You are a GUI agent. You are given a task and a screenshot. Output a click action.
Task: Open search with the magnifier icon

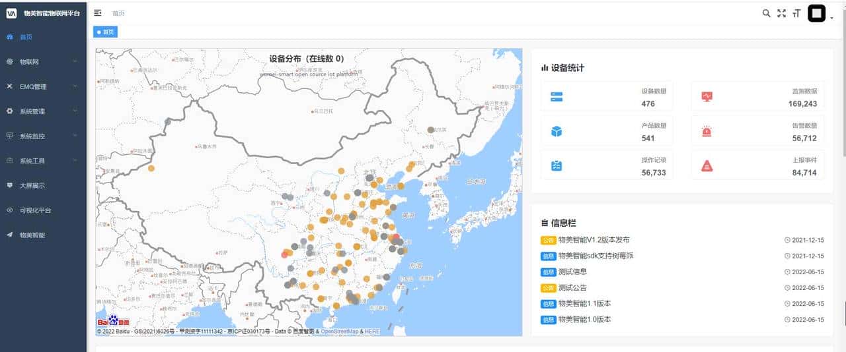[x=766, y=13]
